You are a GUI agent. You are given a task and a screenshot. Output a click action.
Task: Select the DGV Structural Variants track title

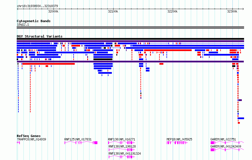click(40, 36)
